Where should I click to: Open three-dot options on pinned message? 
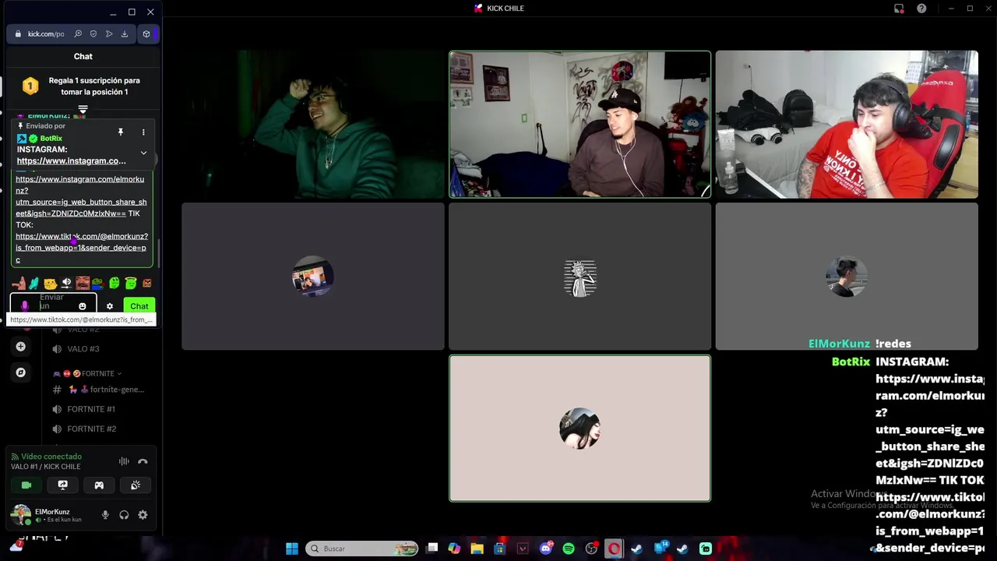point(143,132)
